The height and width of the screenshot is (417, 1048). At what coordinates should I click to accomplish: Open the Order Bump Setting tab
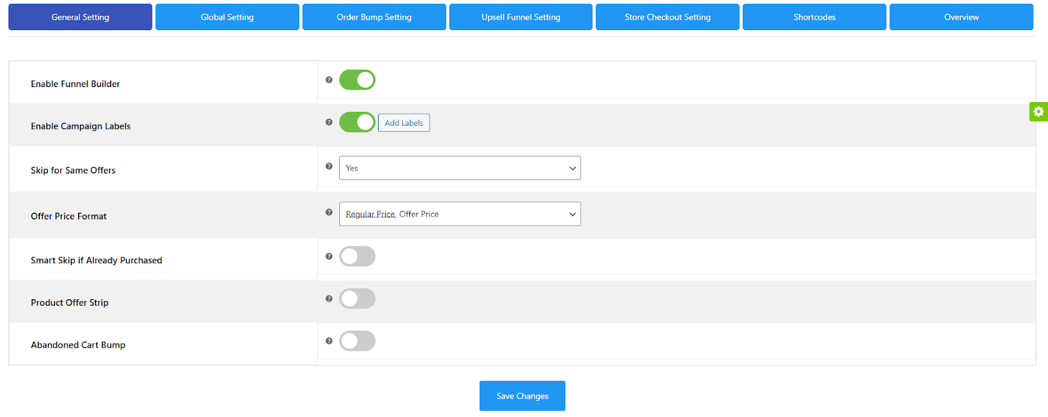click(x=374, y=17)
